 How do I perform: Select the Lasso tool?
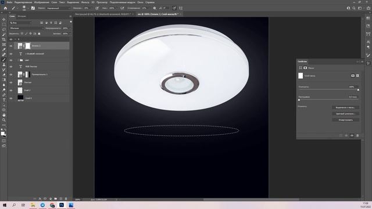(4, 30)
